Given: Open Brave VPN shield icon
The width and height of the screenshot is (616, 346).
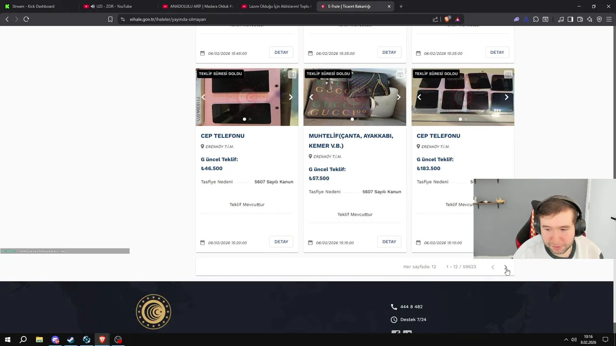Looking at the screenshot, I should click(x=599, y=19).
